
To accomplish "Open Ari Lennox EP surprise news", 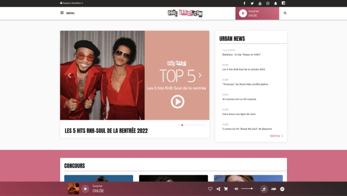I will 239,99.
